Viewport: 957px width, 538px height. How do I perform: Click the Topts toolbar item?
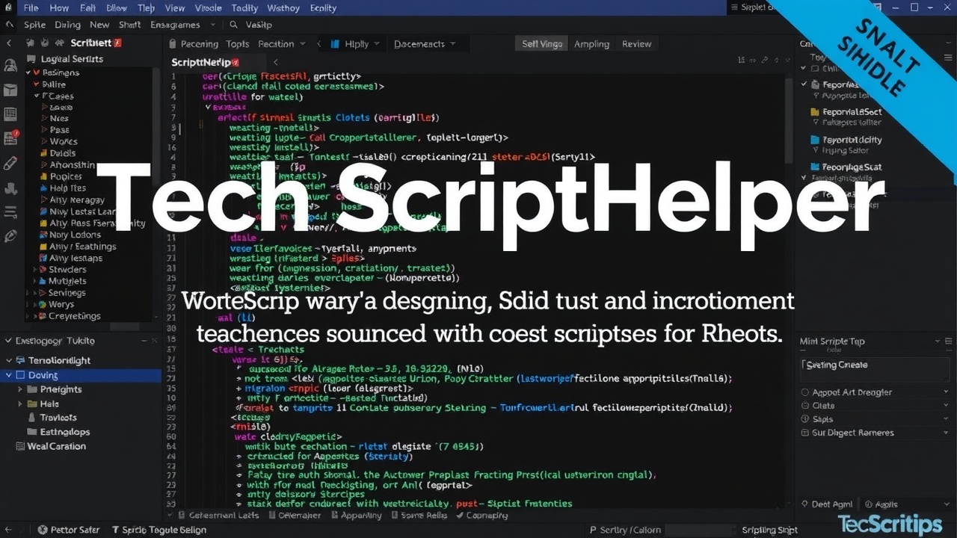238,44
